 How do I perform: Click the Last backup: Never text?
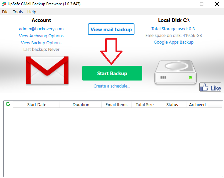tap(41, 50)
